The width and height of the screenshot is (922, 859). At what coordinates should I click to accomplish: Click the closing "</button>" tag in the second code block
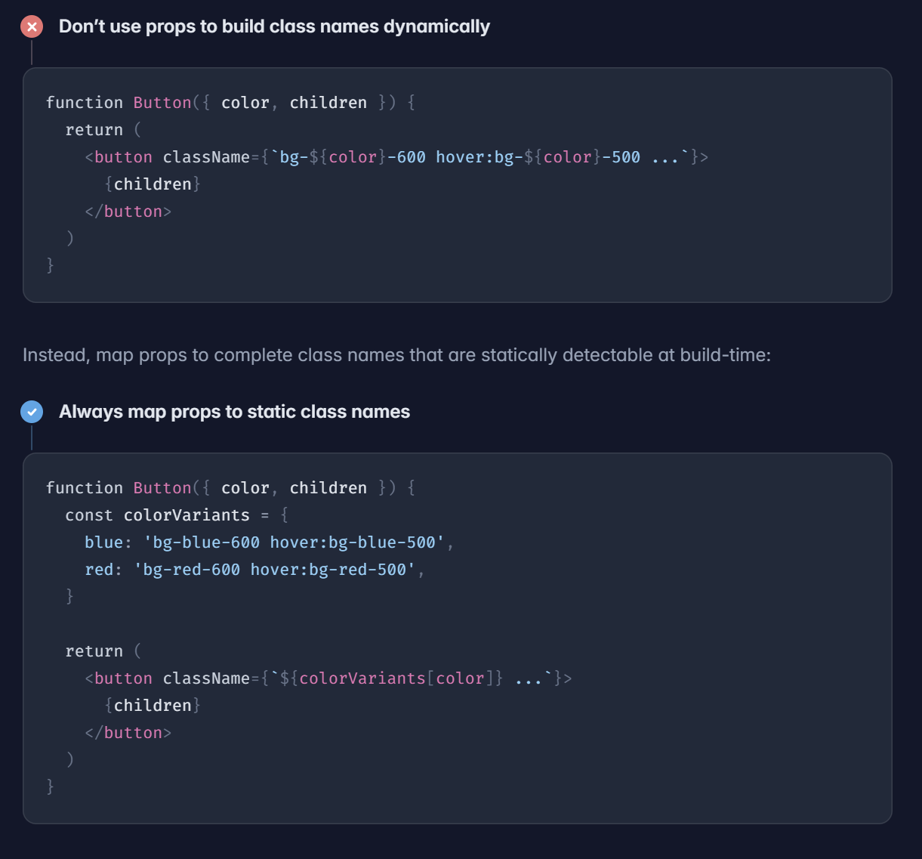click(x=128, y=733)
